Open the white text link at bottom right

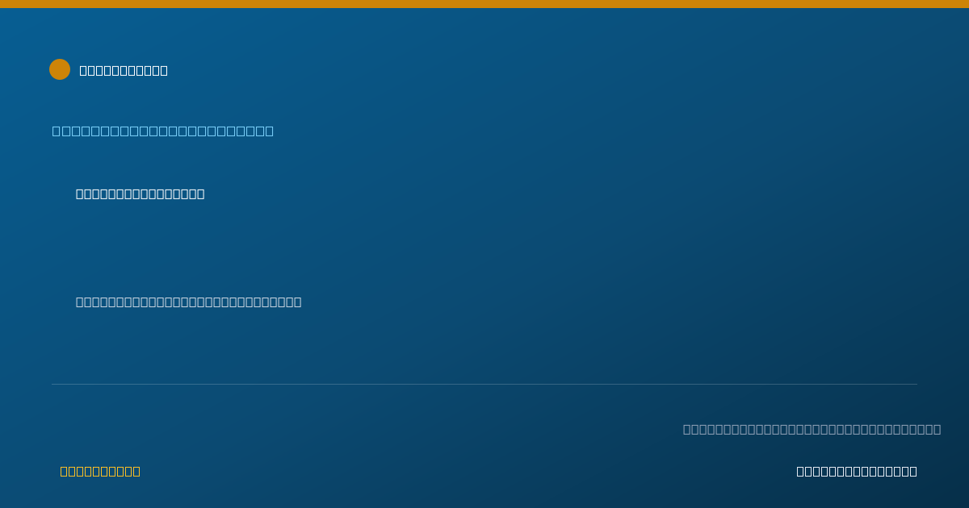tap(857, 471)
